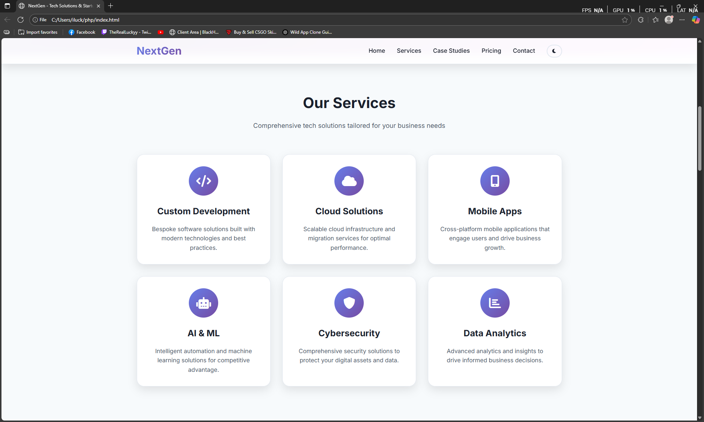Open the Facebook bookmark
This screenshot has height=422, width=704.
[x=82, y=32]
